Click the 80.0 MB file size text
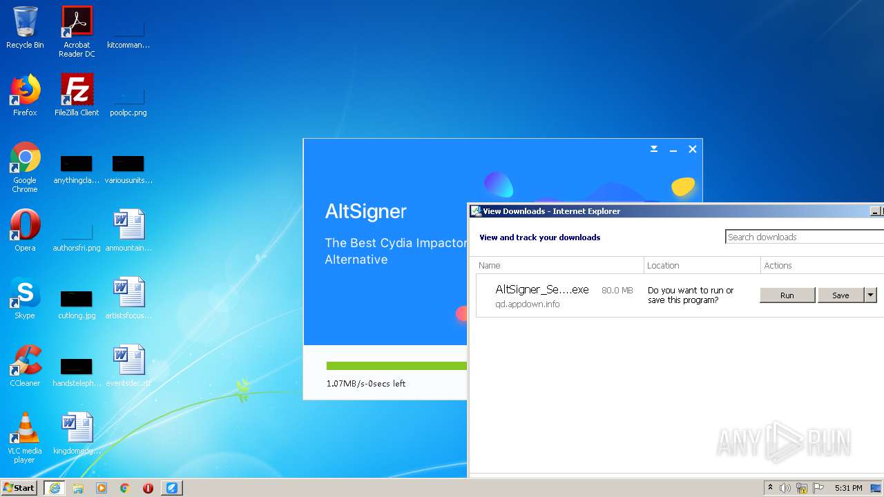The width and height of the screenshot is (884, 497). [x=617, y=291]
